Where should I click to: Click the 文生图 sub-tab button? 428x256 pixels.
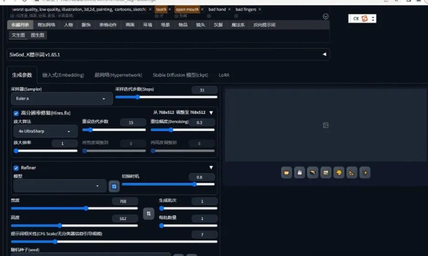pyautogui.click(x=18, y=35)
